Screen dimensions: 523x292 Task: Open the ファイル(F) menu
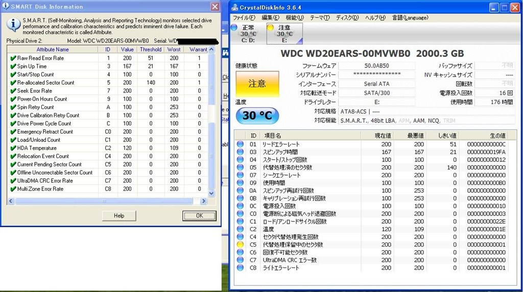click(244, 18)
